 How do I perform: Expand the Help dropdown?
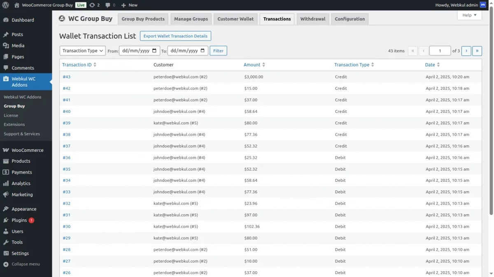click(x=469, y=15)
